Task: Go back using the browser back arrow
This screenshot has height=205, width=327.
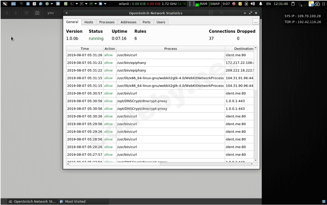Action: [x=7, y=13]
